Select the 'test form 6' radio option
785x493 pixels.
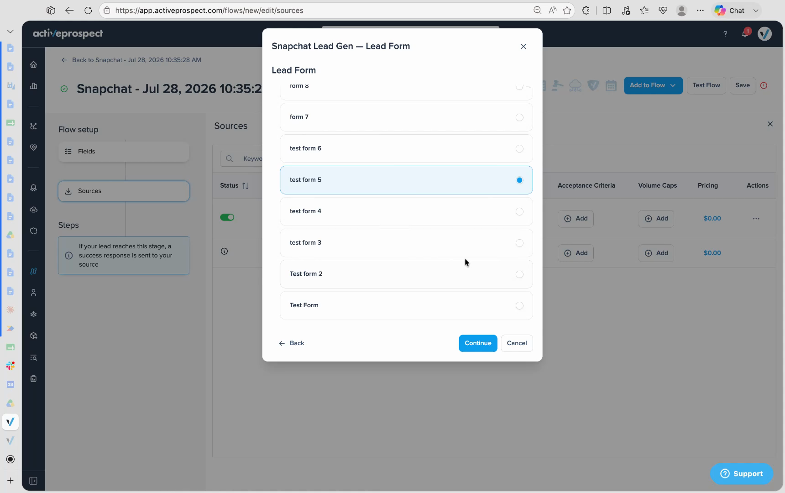(x=519, y=149)
